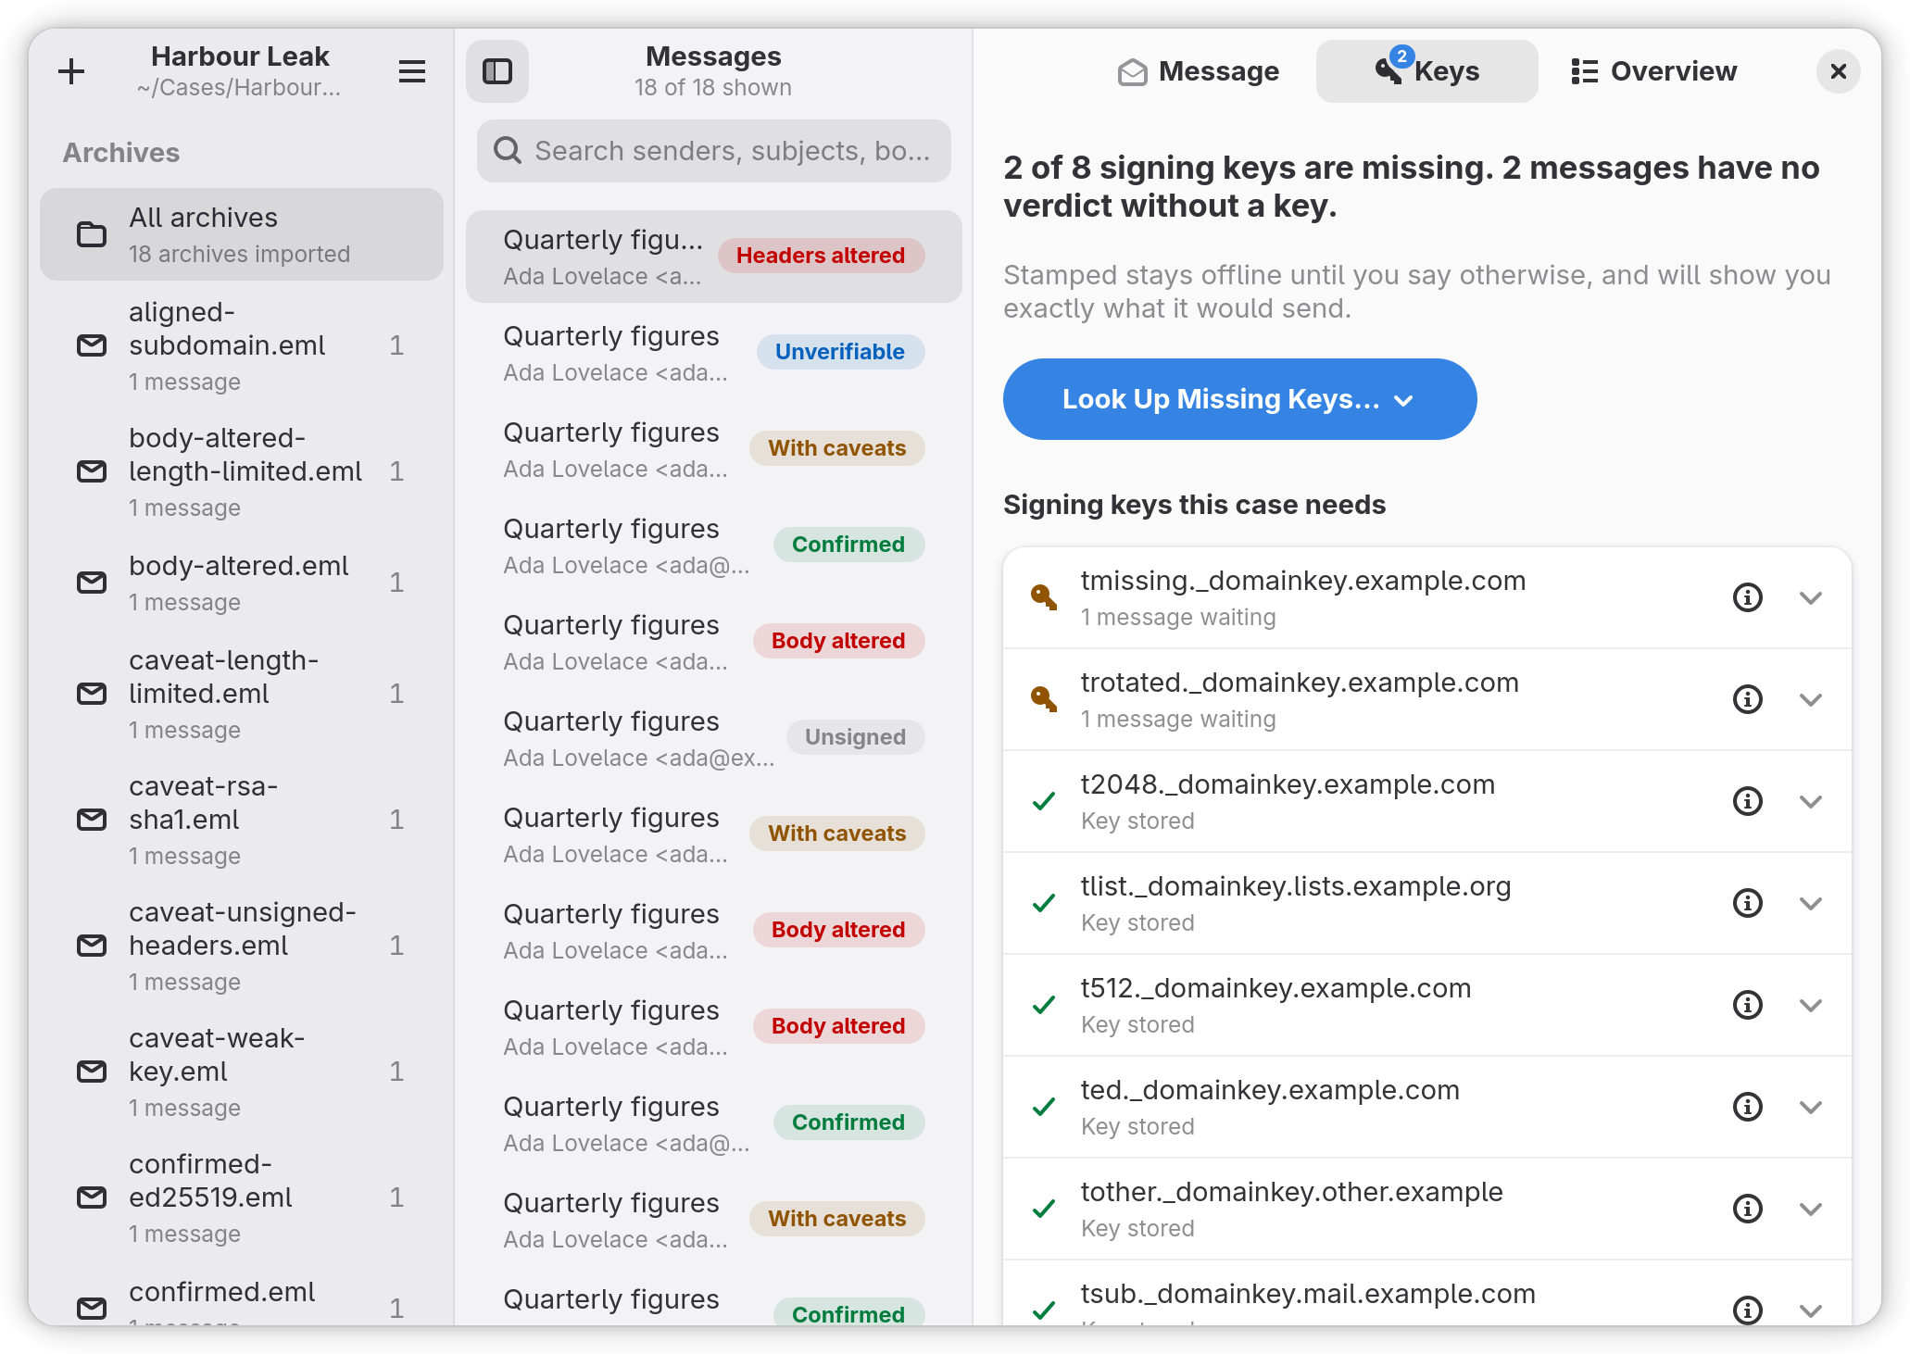Select the message marked Unverifiable
This screenshot has height=1354, width=1910.
(713, 353)
